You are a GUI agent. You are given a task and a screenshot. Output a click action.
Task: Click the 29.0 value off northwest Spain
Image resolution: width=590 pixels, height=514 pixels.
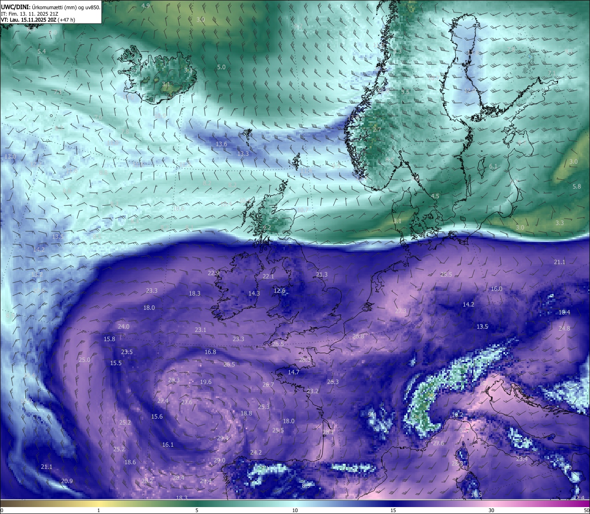[219, 460]
